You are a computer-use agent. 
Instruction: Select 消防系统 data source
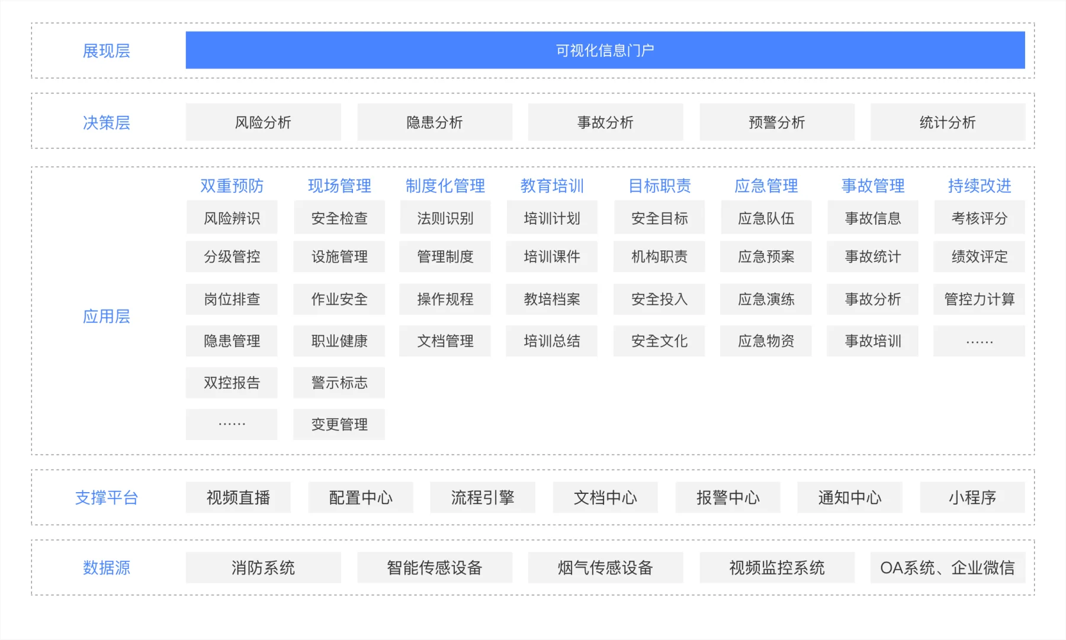pos(264,568)
